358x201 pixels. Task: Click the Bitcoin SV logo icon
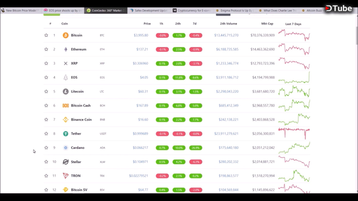click(65, 190)
